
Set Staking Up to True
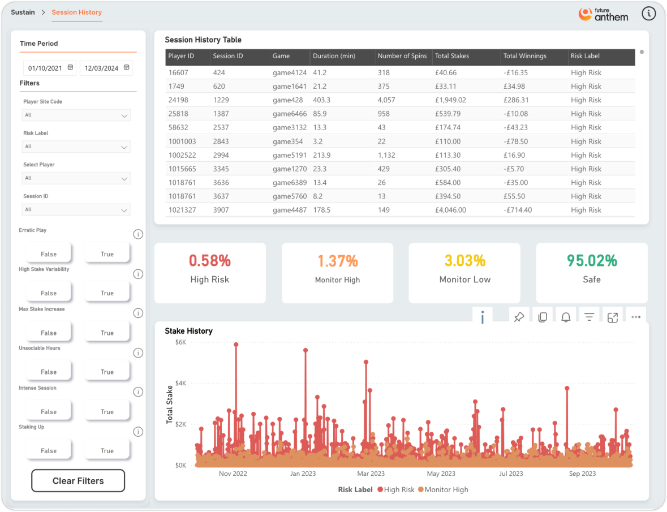click(107, 451)
